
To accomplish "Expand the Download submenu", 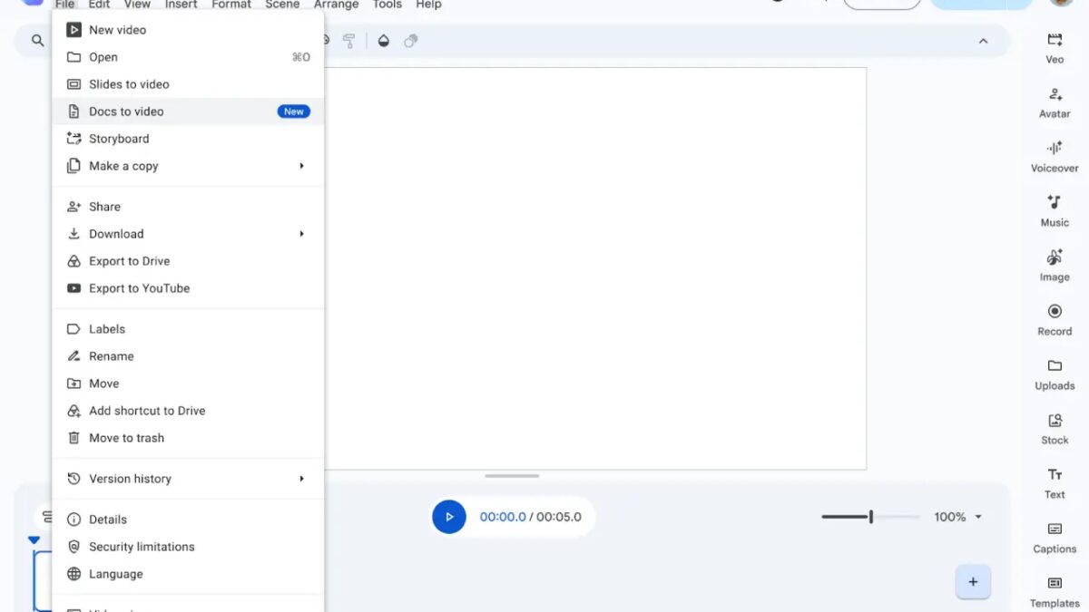I will click(188, 234).
